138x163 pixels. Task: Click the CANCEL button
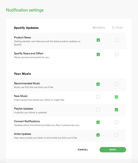pyautogui.click(x=83, y=150)
